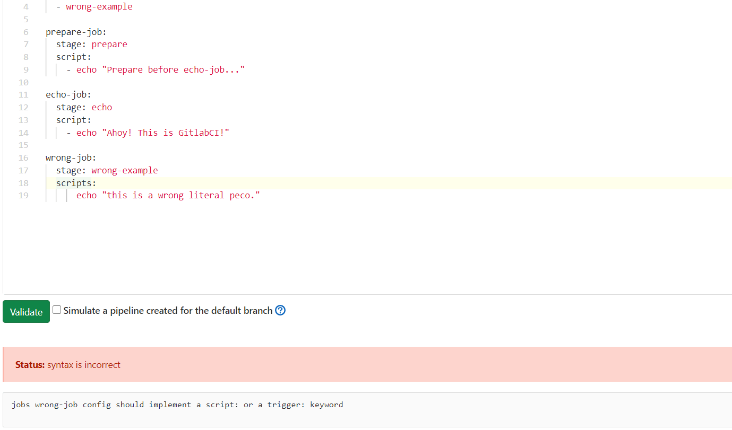This screenshot has height=430, width=732.
Task: Click the stage: wrong-example line
Action: [107, 170]
